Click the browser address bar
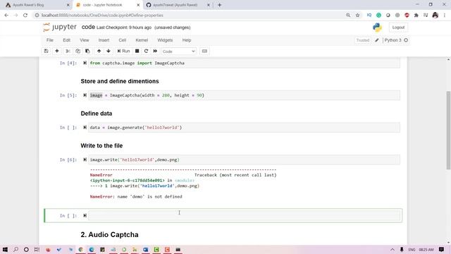This screenshot has height=254, width=451. tap(190, 16)
